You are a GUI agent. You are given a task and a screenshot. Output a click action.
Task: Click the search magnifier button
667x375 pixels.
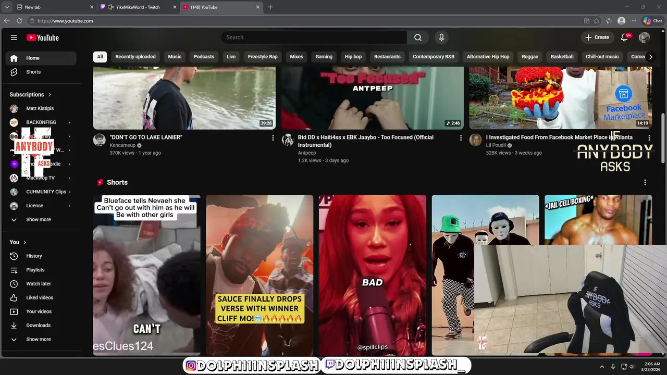[418, 37]
